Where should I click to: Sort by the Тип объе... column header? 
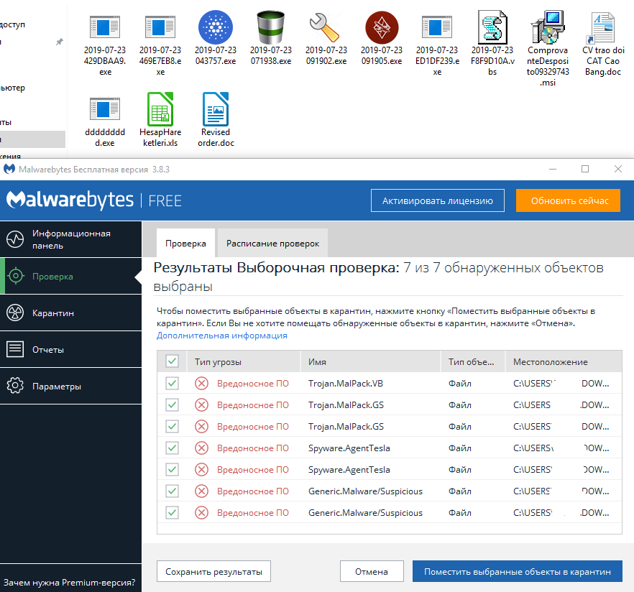[473, 361]
